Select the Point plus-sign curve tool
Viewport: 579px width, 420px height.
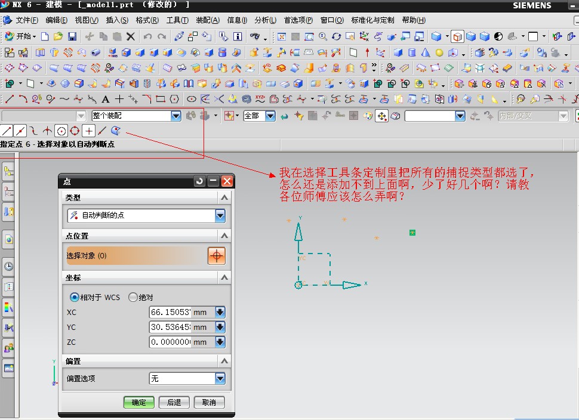(119, 99)
